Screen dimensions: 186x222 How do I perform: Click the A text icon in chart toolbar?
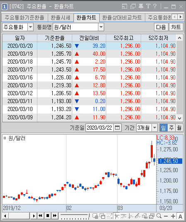[x=180, y=216]
